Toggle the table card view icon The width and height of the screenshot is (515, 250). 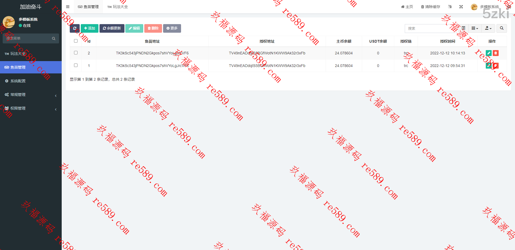pyautogui.click(x=464, y=28)
